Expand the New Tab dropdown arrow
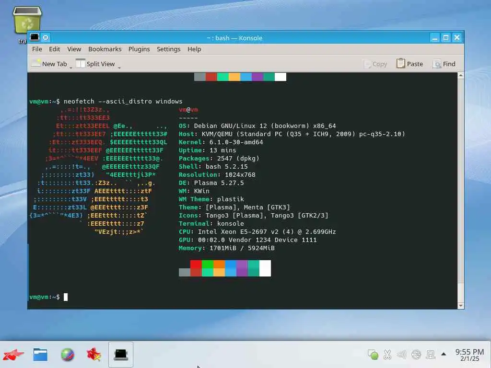The width and height of the screenshot is (491, 368). pos(71,67)
